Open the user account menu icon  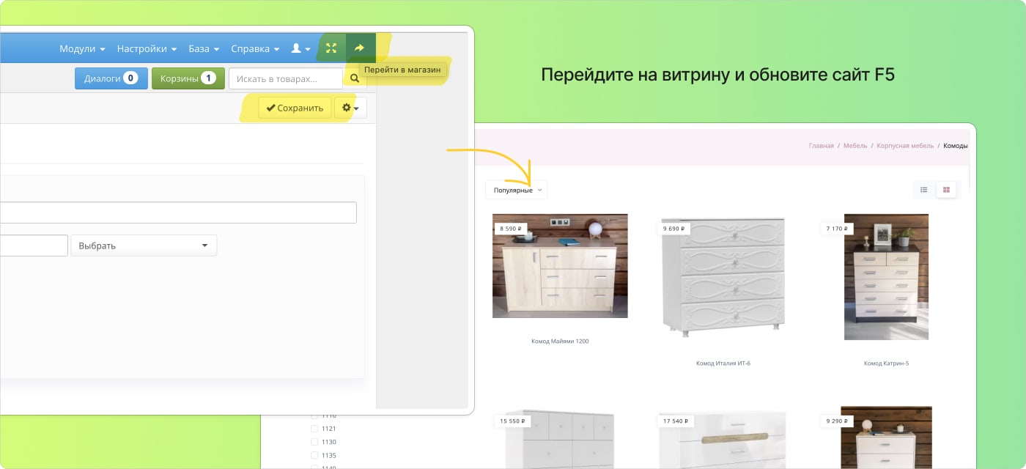tap(300, 48)
